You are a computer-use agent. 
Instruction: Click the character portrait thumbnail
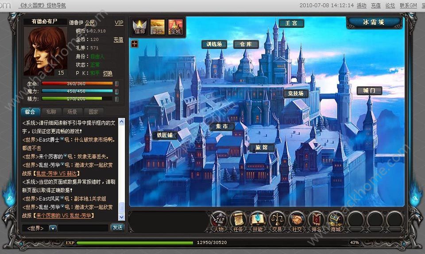pos(45,51)
